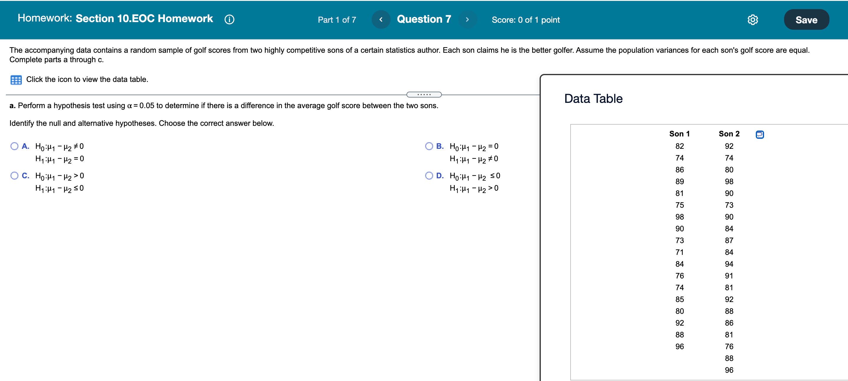848x381 pixels.
Task: Click the Son 1 column header
Action: 679,134
